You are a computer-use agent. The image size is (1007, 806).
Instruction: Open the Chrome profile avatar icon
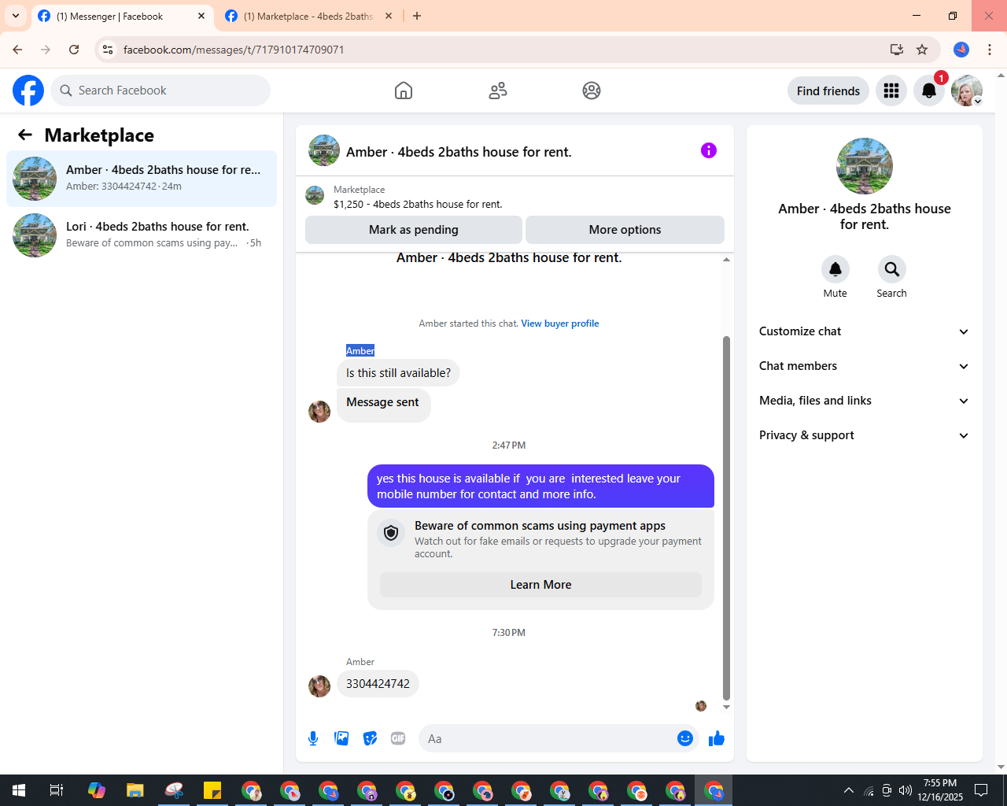(x=961, y=50)
